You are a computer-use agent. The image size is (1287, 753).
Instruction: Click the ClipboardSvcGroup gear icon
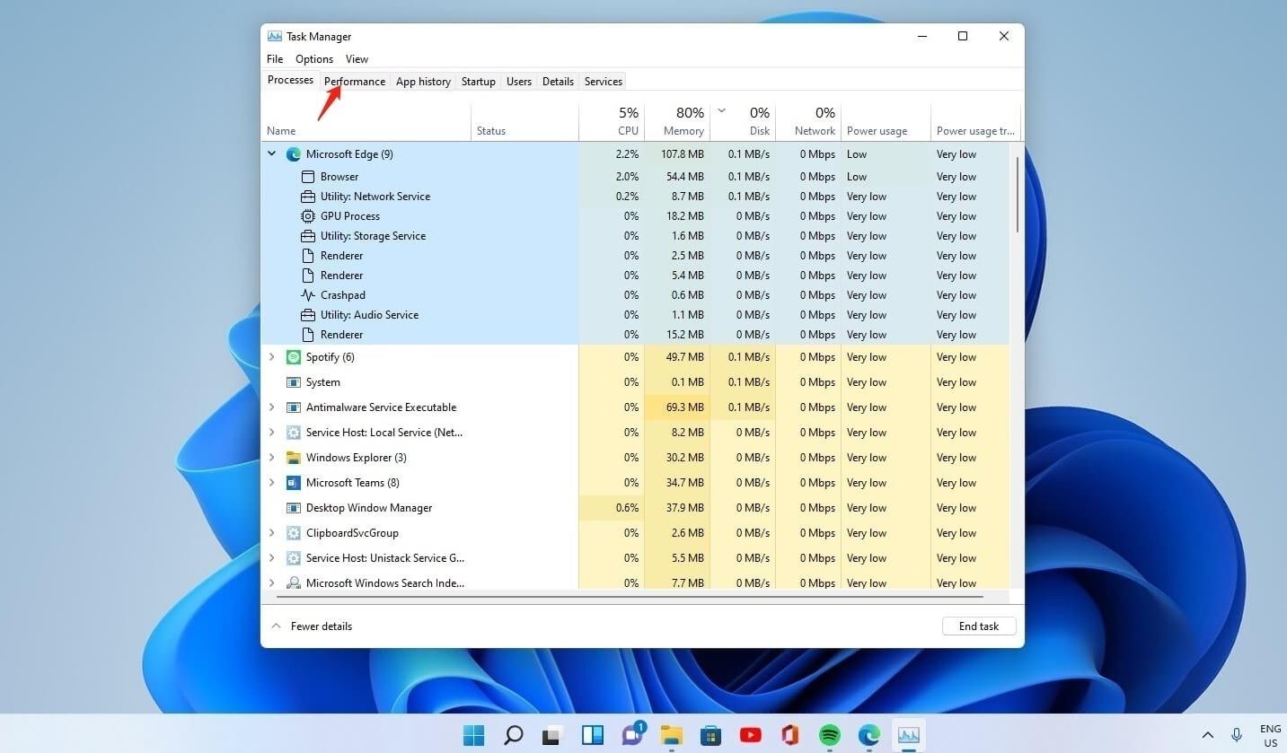[293, 533]
